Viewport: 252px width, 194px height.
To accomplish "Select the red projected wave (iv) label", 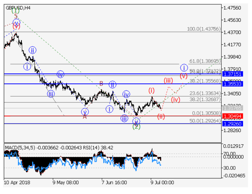I will [175, 99].
